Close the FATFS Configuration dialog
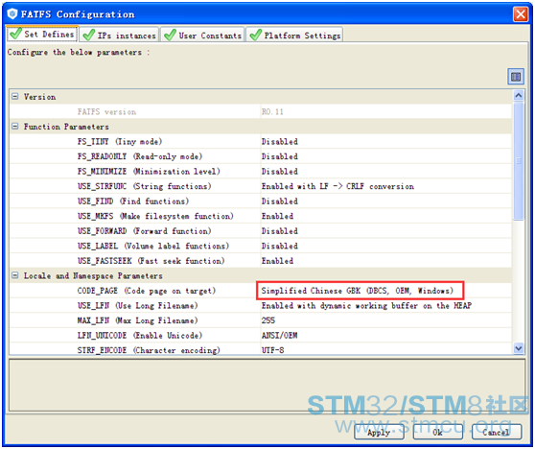The height and width of the screenshot is (449, 535). [521, 14]
